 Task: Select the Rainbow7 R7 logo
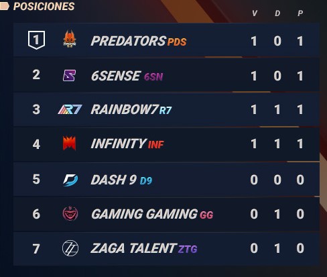click(x=70, y=110)
